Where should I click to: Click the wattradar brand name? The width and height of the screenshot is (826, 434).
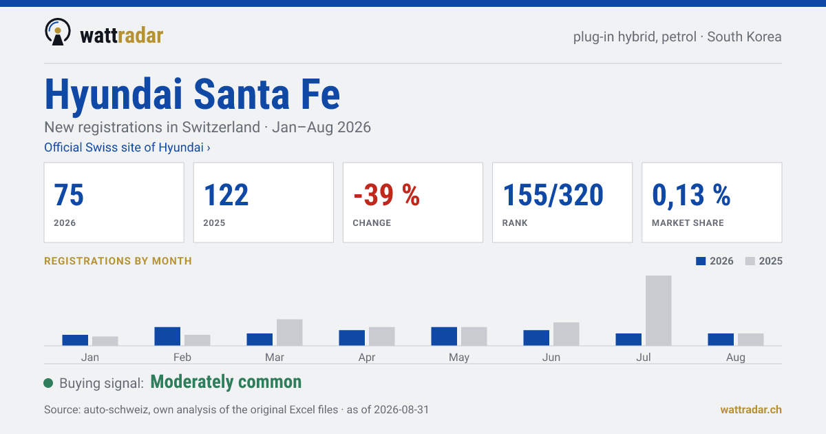[x=122, y=34]
